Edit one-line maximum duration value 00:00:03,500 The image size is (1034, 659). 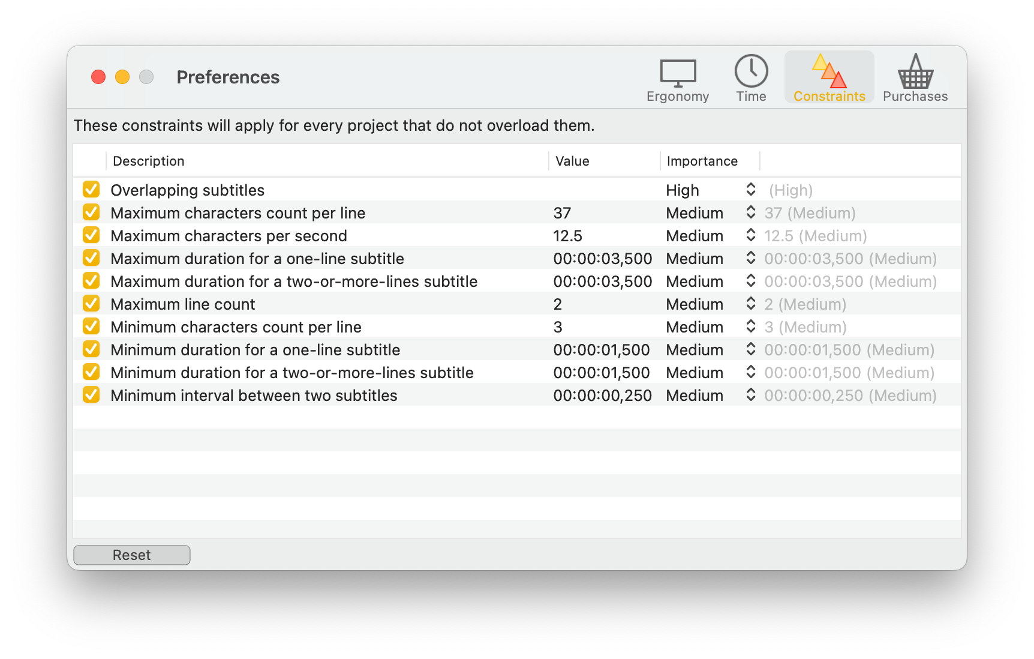click(x=602, y=259)
